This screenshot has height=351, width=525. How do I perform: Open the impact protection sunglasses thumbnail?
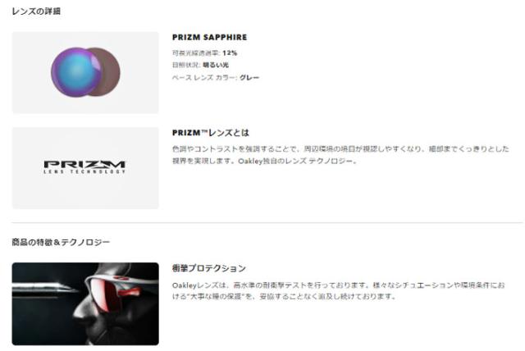(x=85, y=303)
